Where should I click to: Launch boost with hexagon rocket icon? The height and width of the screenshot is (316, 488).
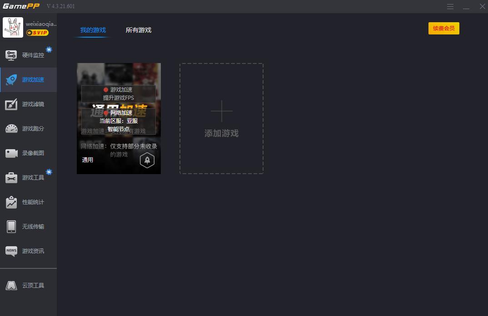[147, 160]
